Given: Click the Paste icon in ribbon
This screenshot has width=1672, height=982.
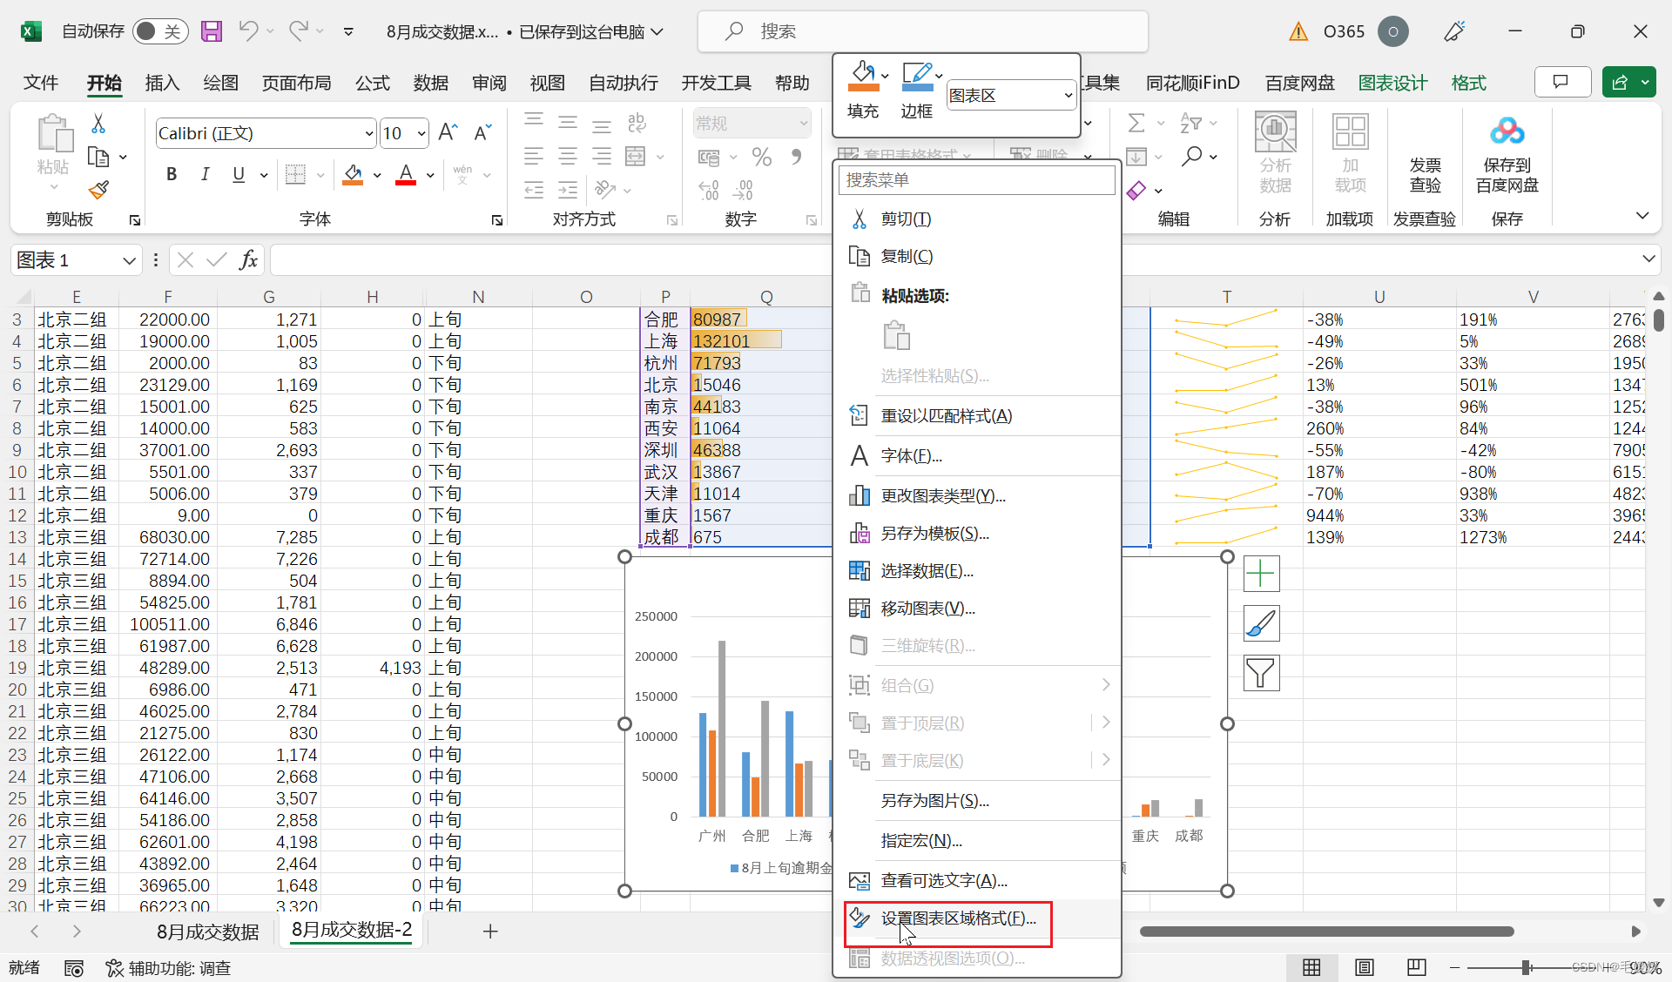Looking at the screenshot, I should coord(54,133).
